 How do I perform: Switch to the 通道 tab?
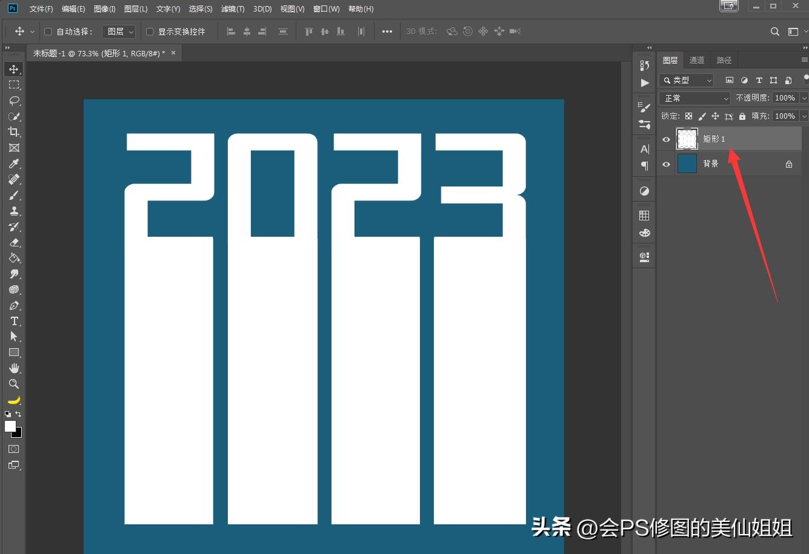(697, 60)
